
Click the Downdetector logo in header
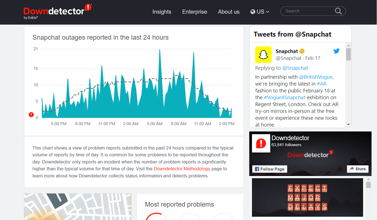click(x=58, y=11)
